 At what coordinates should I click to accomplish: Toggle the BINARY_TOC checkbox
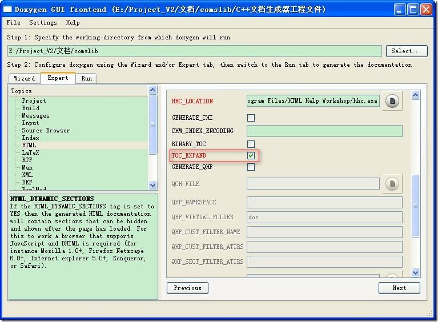pos(251,144)
